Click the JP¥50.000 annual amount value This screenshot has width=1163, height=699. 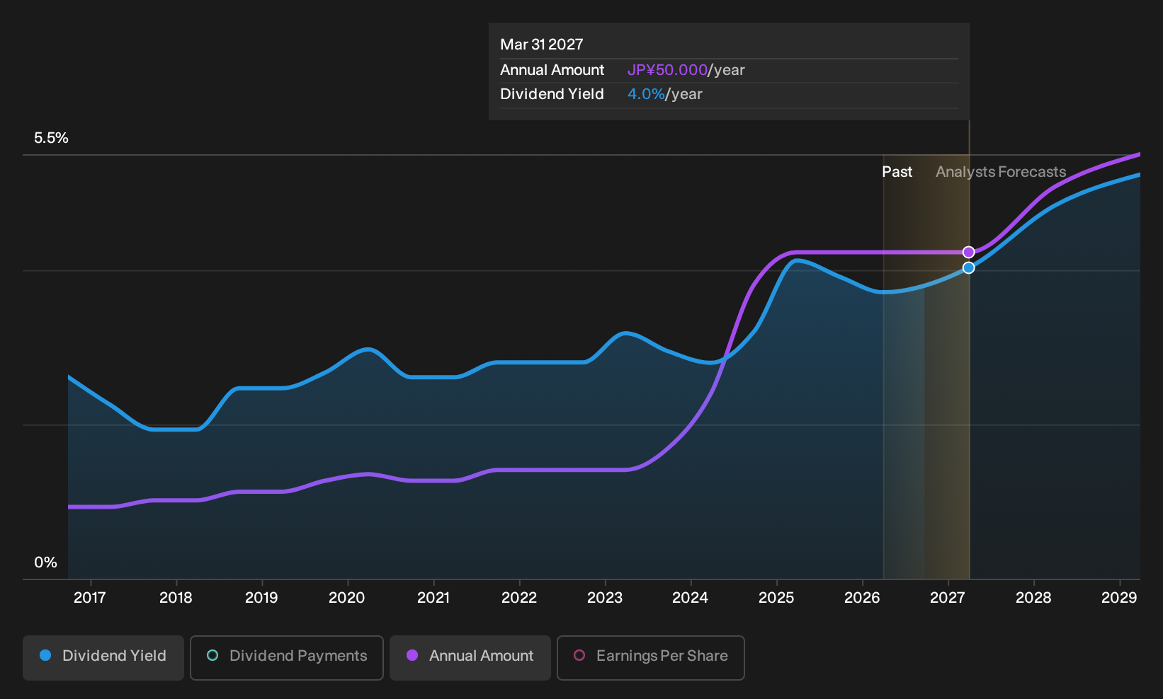pos(667,70)
